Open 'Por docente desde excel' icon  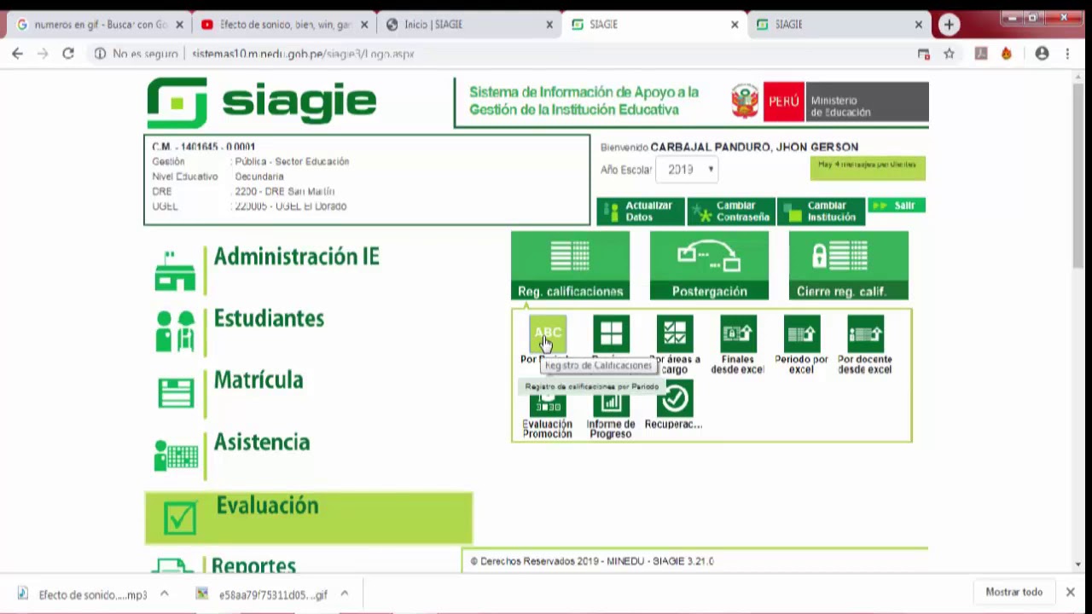tap(865, 333)
